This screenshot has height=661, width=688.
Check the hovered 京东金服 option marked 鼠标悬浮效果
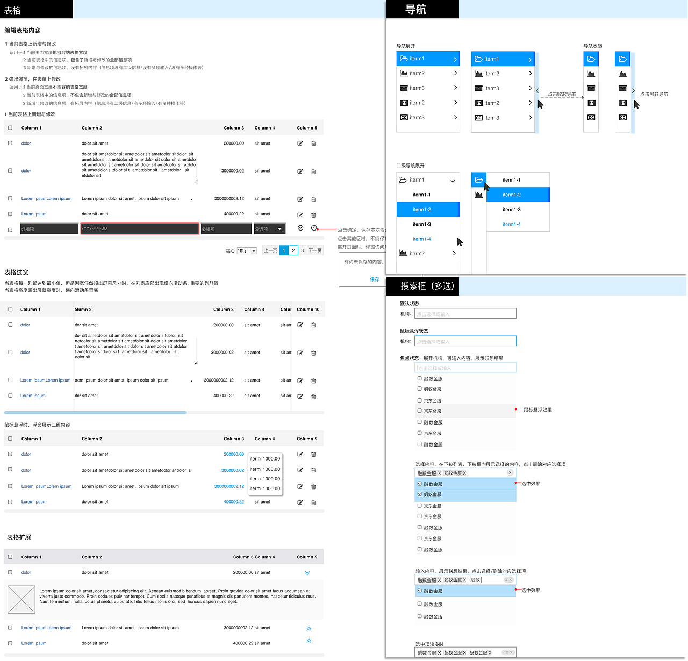click(x=420, y=411)
